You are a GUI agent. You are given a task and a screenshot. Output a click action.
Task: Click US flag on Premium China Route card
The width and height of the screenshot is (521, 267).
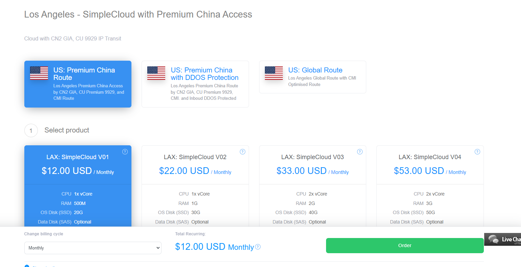(39, 73)
